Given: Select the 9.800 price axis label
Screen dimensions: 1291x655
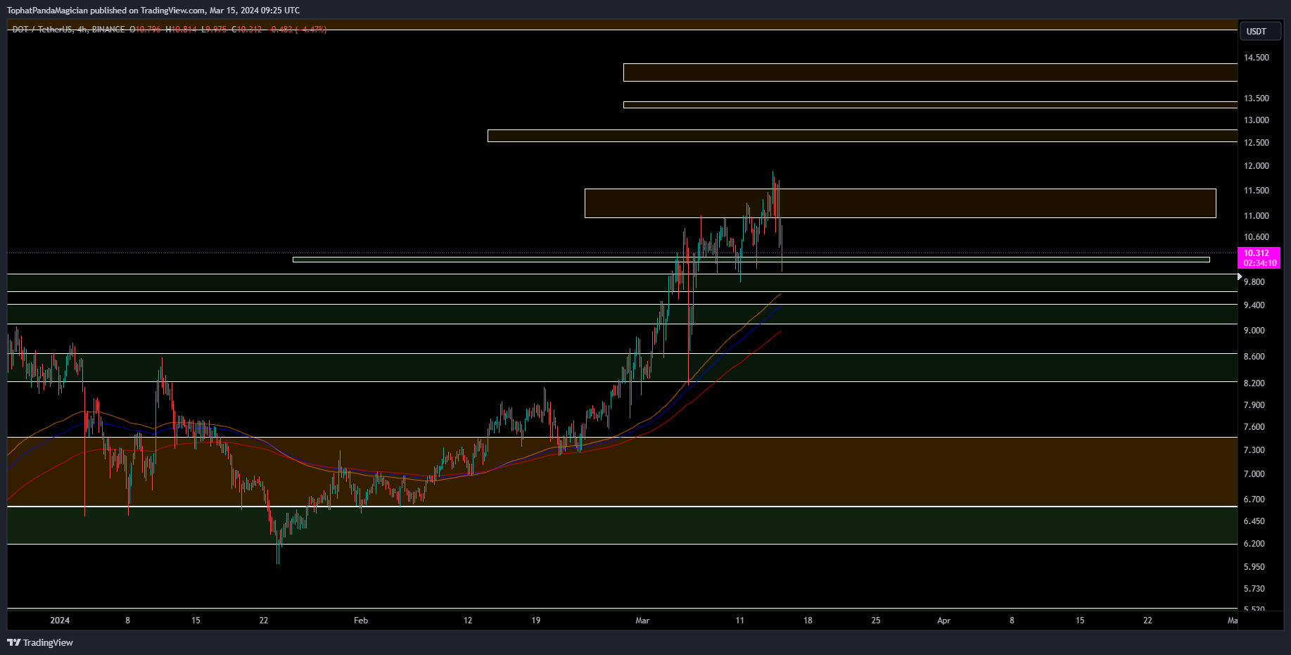Looking at the screenshot, I should [1254, 282].
